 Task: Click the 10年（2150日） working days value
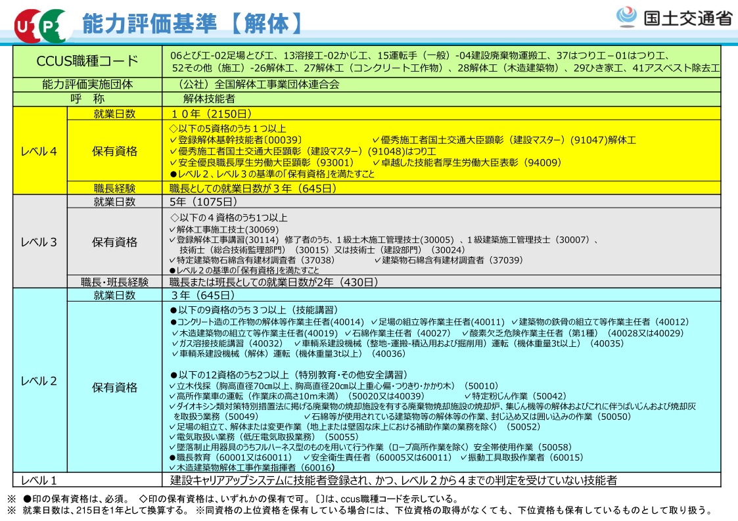pos(212,114)
